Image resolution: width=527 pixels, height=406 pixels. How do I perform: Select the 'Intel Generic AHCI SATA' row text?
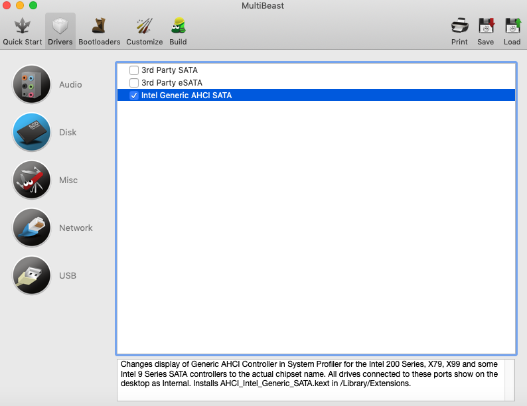187,96
